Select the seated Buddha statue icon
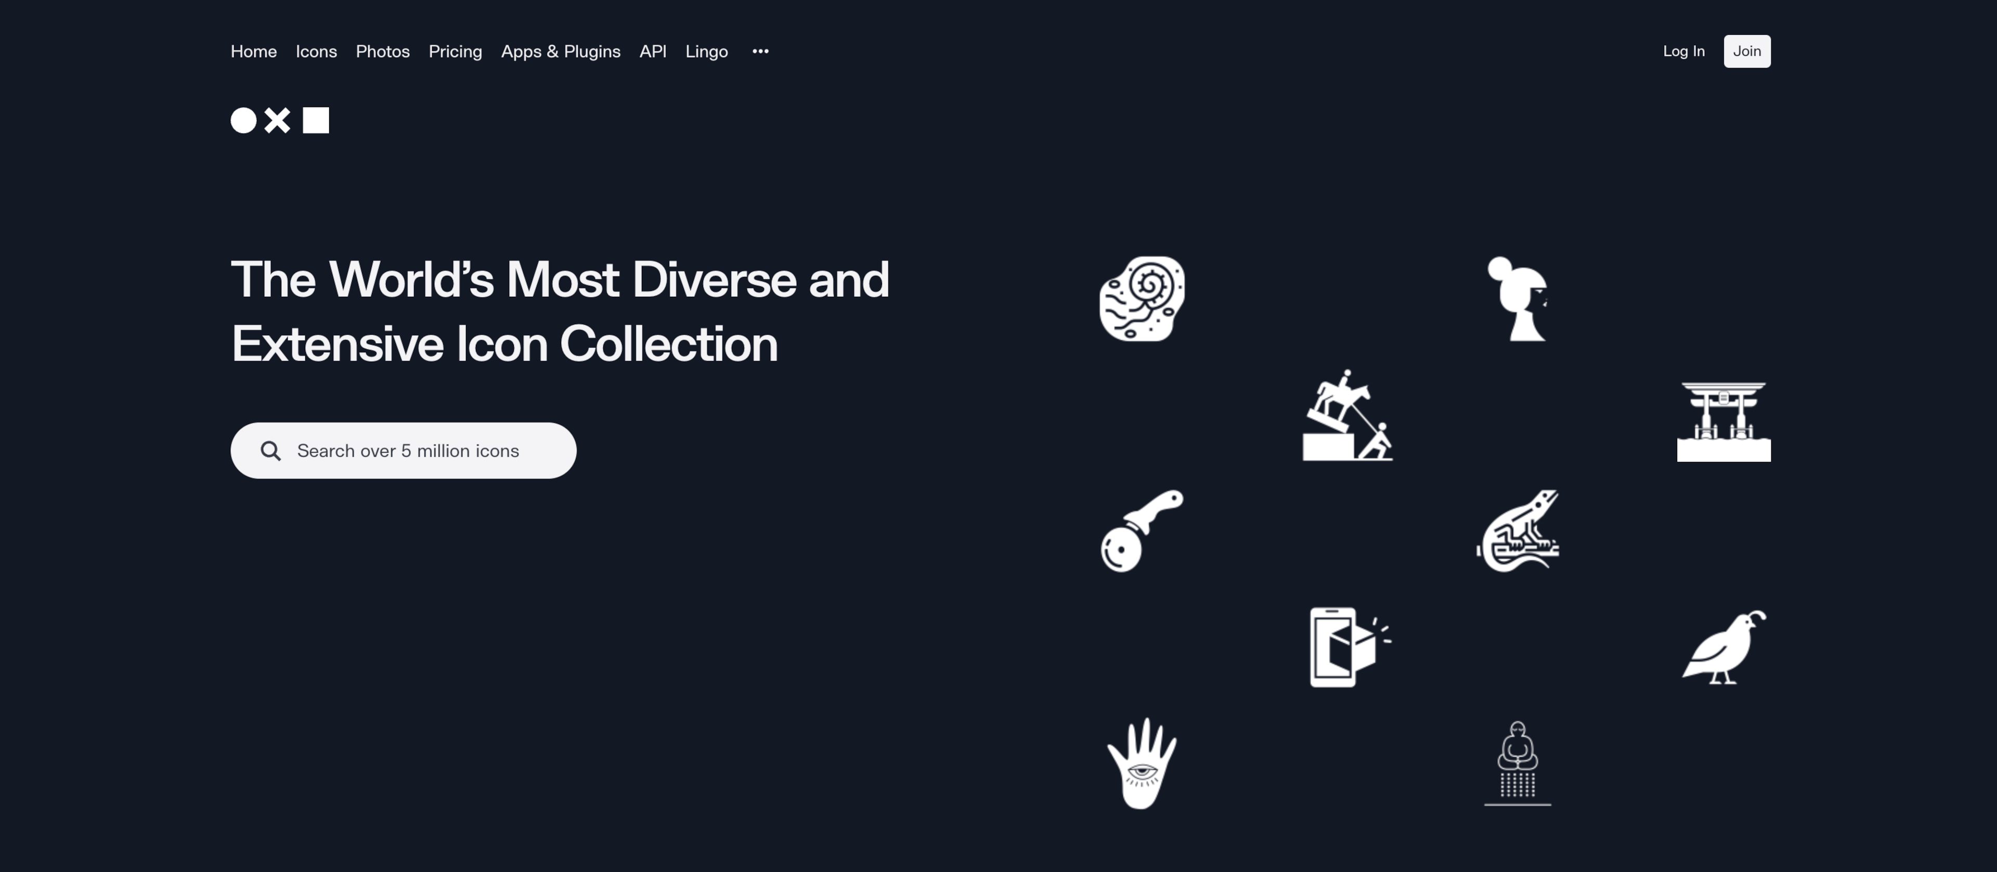 point(1517,763)
